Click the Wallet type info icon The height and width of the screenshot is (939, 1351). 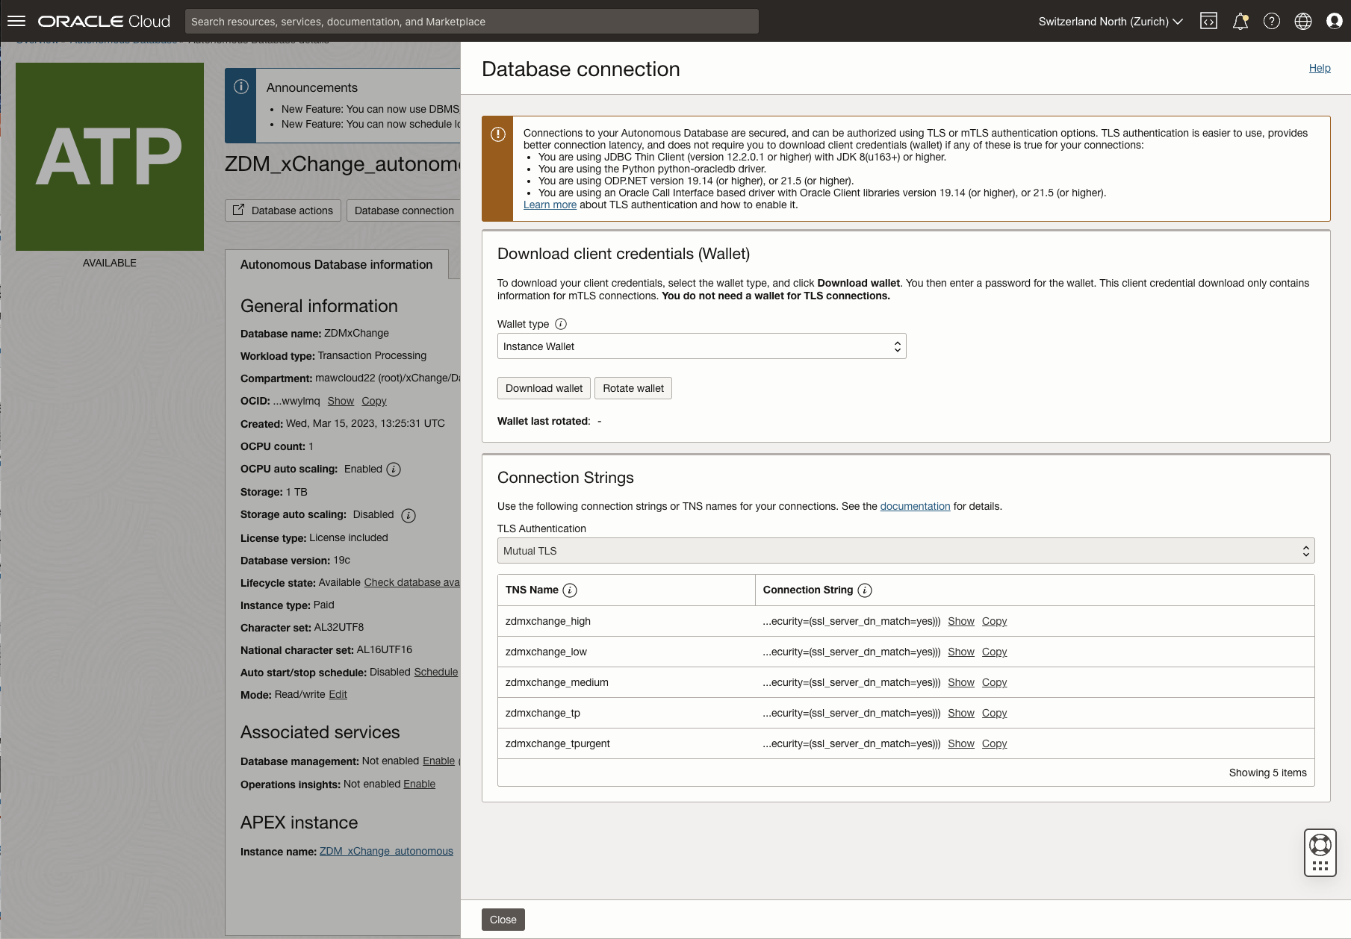pos(561,324)
